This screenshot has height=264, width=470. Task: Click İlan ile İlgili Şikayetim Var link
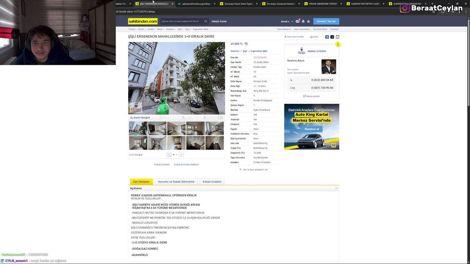(255, 169)
